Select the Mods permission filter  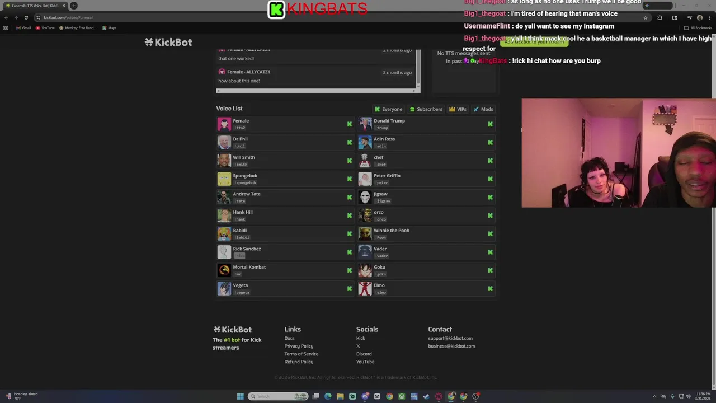(x=483, y=109)
